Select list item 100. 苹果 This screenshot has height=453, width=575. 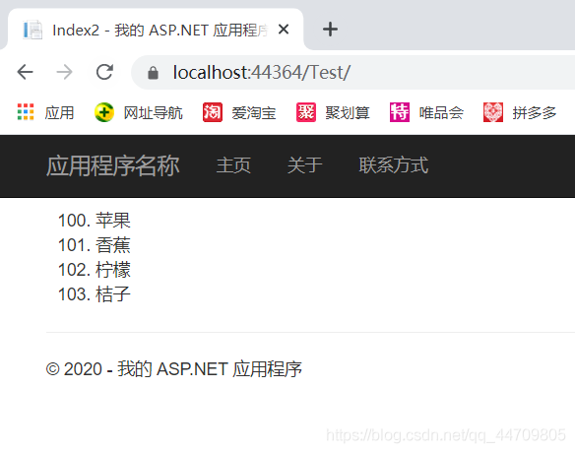click(95, 221)
